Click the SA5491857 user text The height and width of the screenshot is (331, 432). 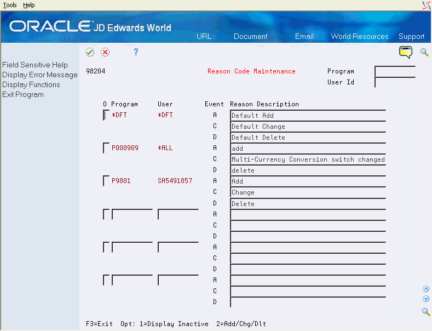tap(175, 181)
